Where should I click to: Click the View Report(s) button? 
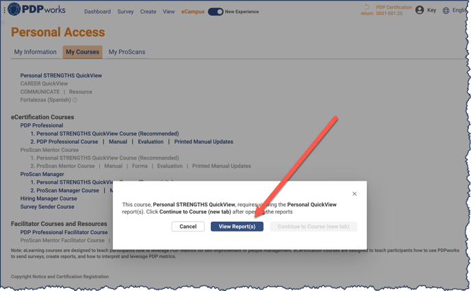237,227
